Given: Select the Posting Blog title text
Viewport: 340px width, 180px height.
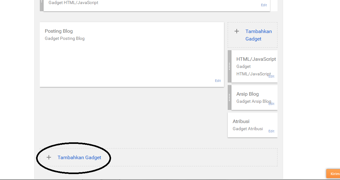Looking at the screenshot, I should click(x=59, y=31).
